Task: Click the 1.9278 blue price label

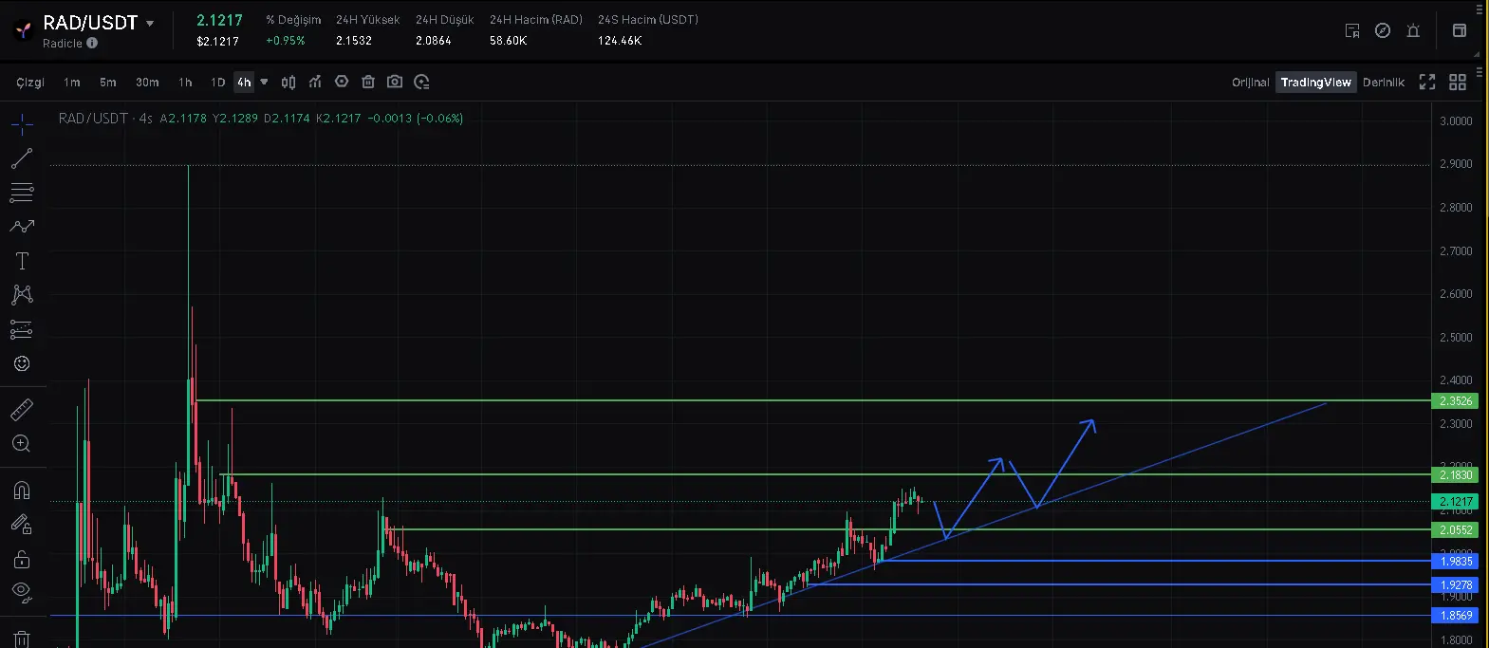Action: tap(1455, 584)
